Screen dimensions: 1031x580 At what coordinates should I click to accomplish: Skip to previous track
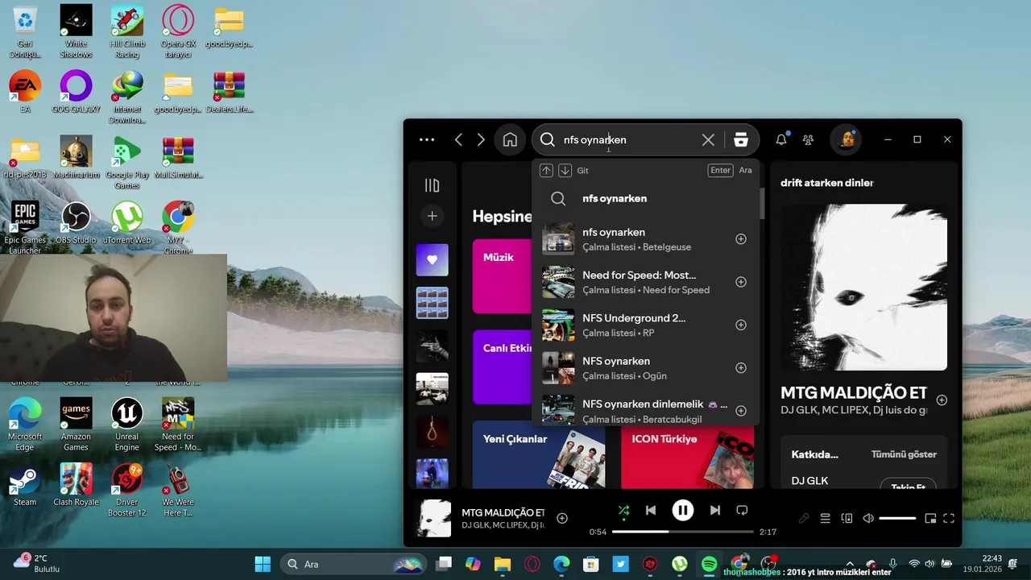click(x=651, y=510)
